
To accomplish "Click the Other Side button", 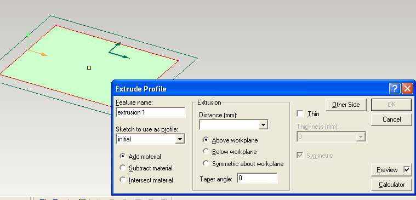I will pyautogui.click(x=346, y=105).
